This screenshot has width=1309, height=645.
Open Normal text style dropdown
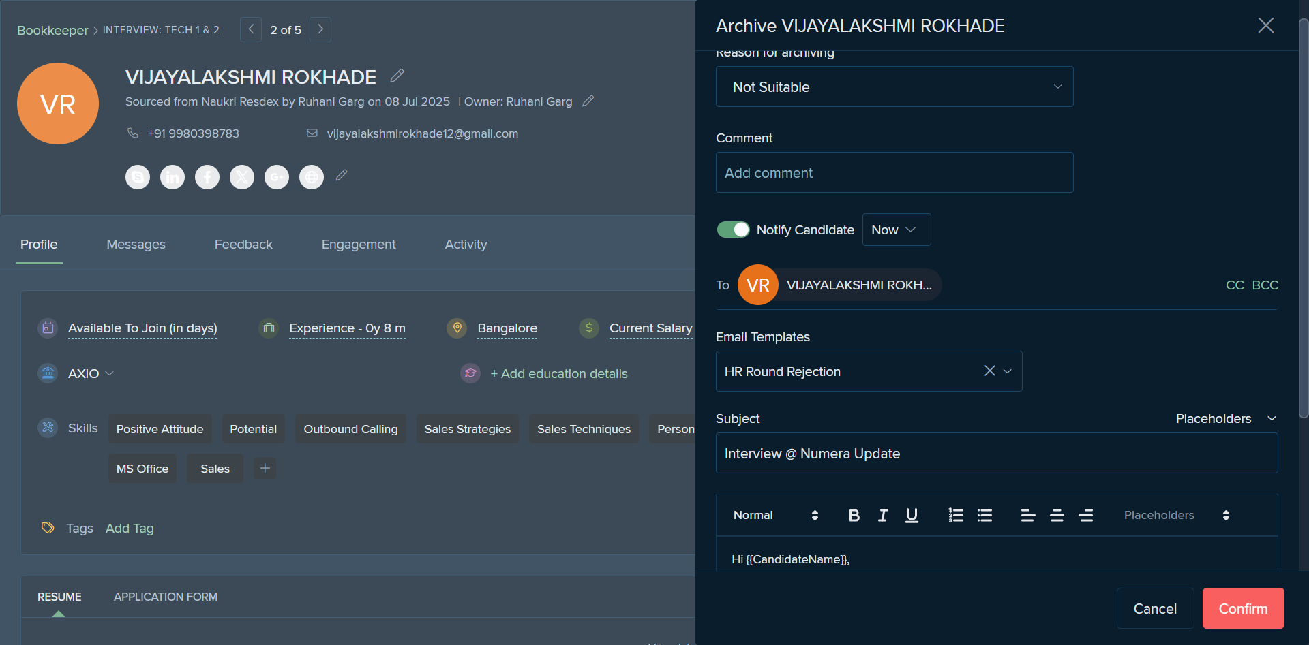[776, 515]
